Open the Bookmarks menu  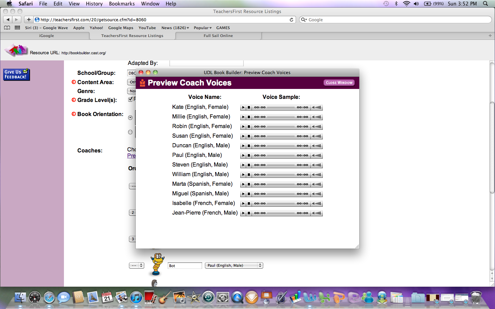click(x=122, y=4)
